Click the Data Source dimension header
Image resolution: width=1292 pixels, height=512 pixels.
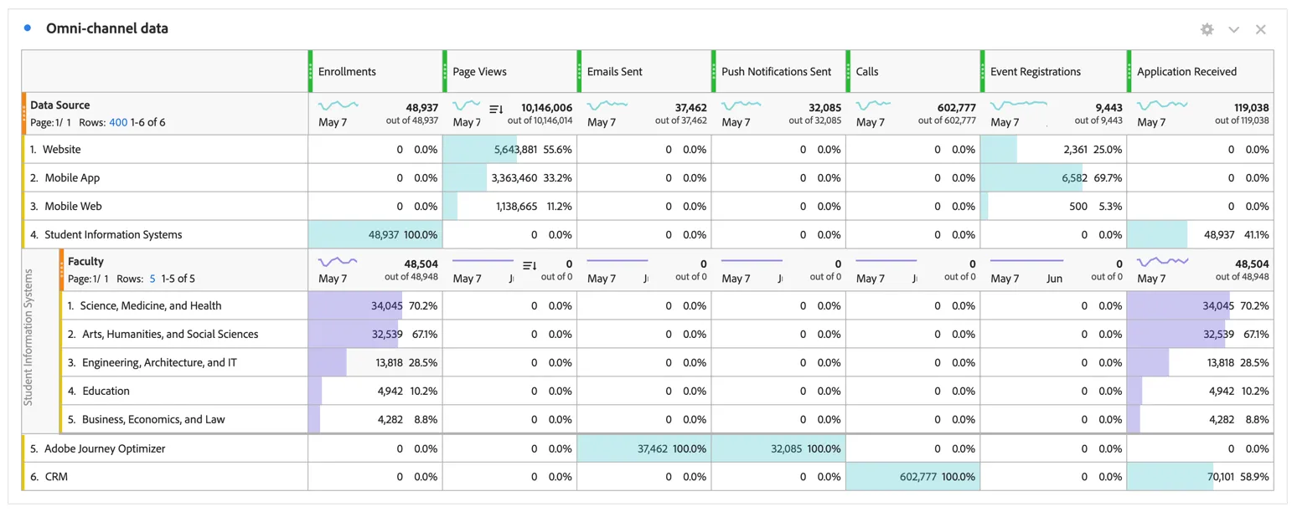point(60,105)
